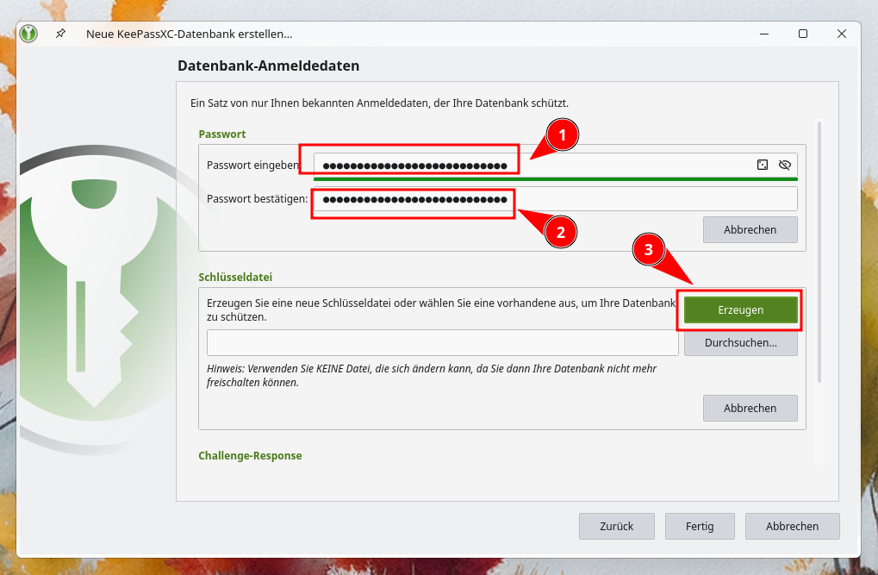
Task: Click the Schlüsseldatei heading
Action: pos(235,277)
